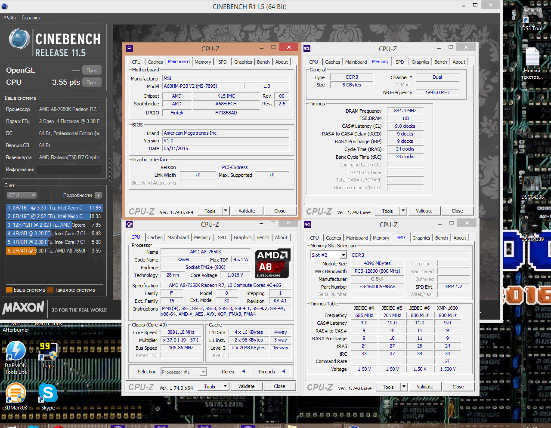This screenshot has width=551, height=428.
Task: Select the Новый текстов... file icon on the desktop
Action: click(532, 63)
